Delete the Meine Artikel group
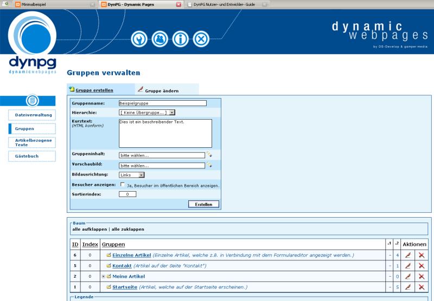This screenshot has width=434, height=301. (x=421, y=277)
